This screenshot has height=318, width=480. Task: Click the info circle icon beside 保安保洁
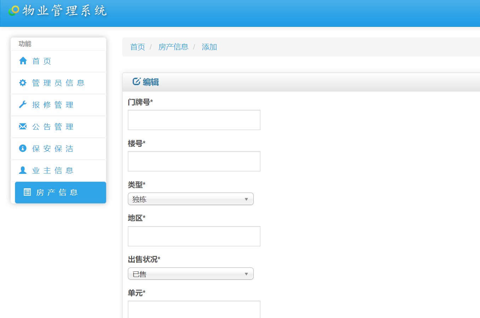click(23, 148)
